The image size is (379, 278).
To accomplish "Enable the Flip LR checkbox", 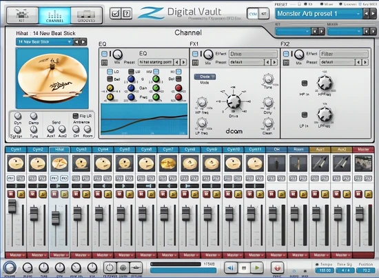I will tap(76, 116).
